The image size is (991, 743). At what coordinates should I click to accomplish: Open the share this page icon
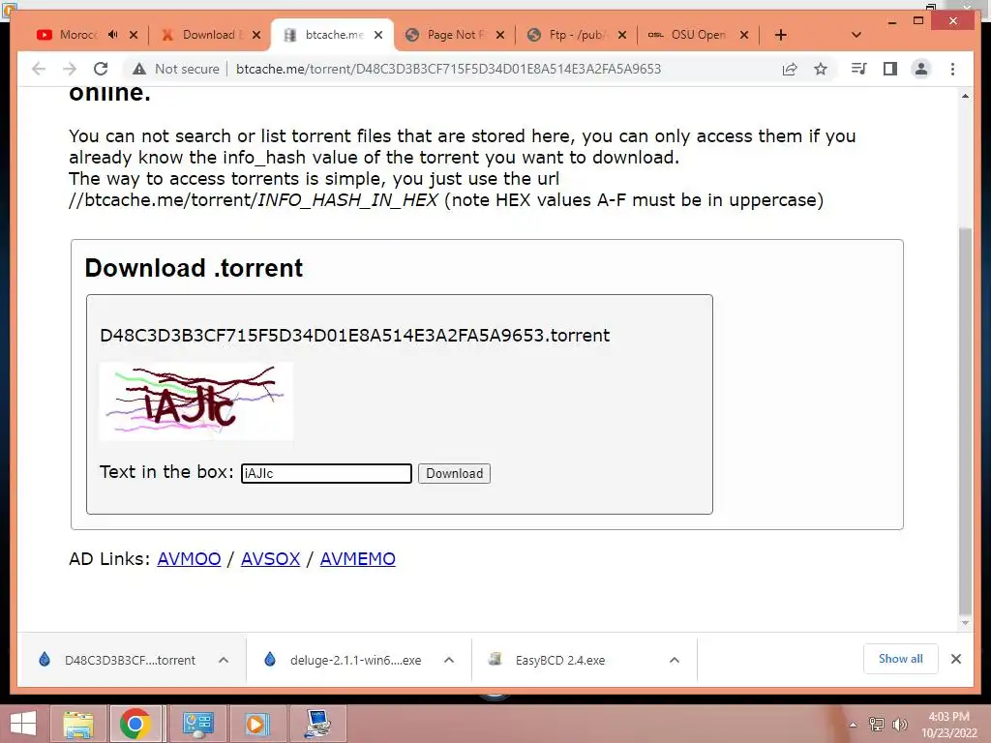(790, 69)
